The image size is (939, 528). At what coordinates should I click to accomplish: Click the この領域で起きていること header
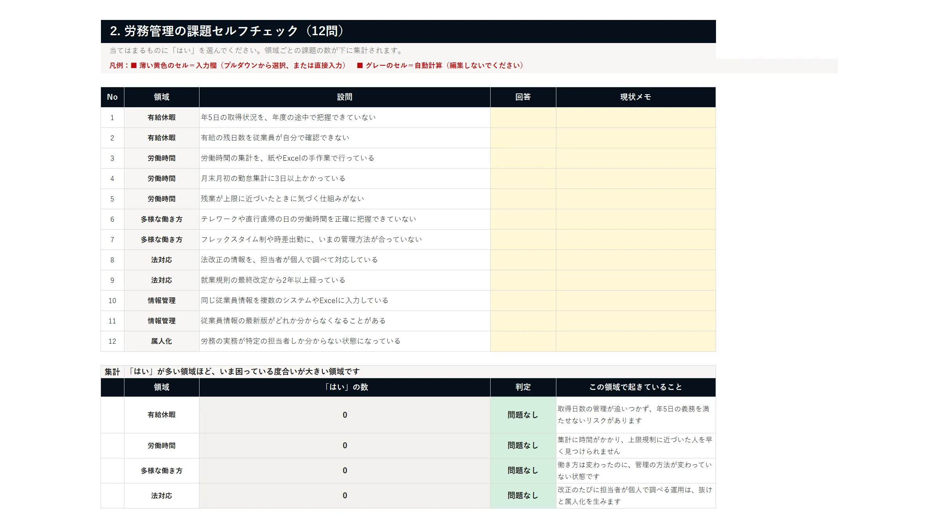click(x=636, y=387)
